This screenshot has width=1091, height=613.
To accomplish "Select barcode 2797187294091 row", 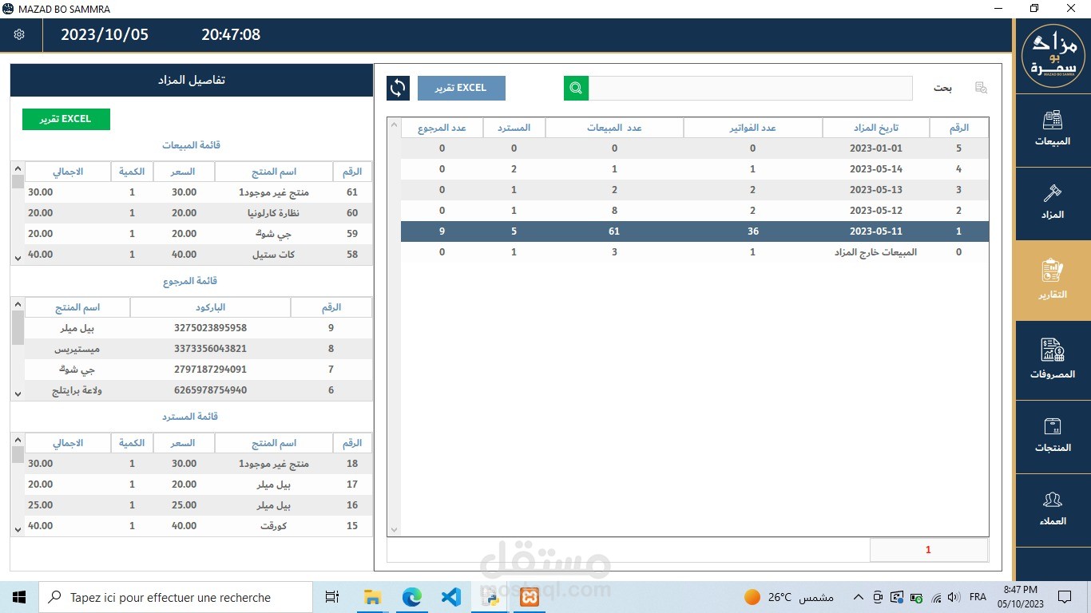I will (198, 370).
